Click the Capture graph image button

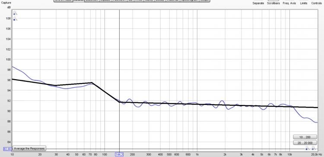pos(6,3)
